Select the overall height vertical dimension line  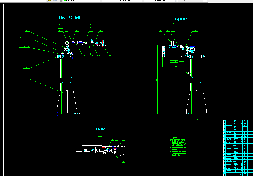pos(157,80)
